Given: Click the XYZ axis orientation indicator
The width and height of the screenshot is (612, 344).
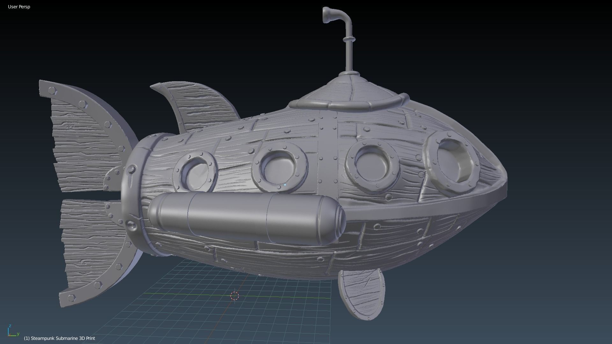Looking at the screenshot, I should pyautogui.click(x=13, y=330).
